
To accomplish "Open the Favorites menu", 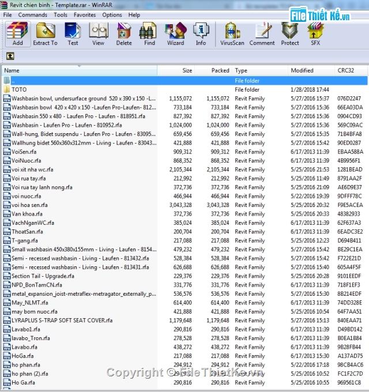I will [x=85, y=15].
